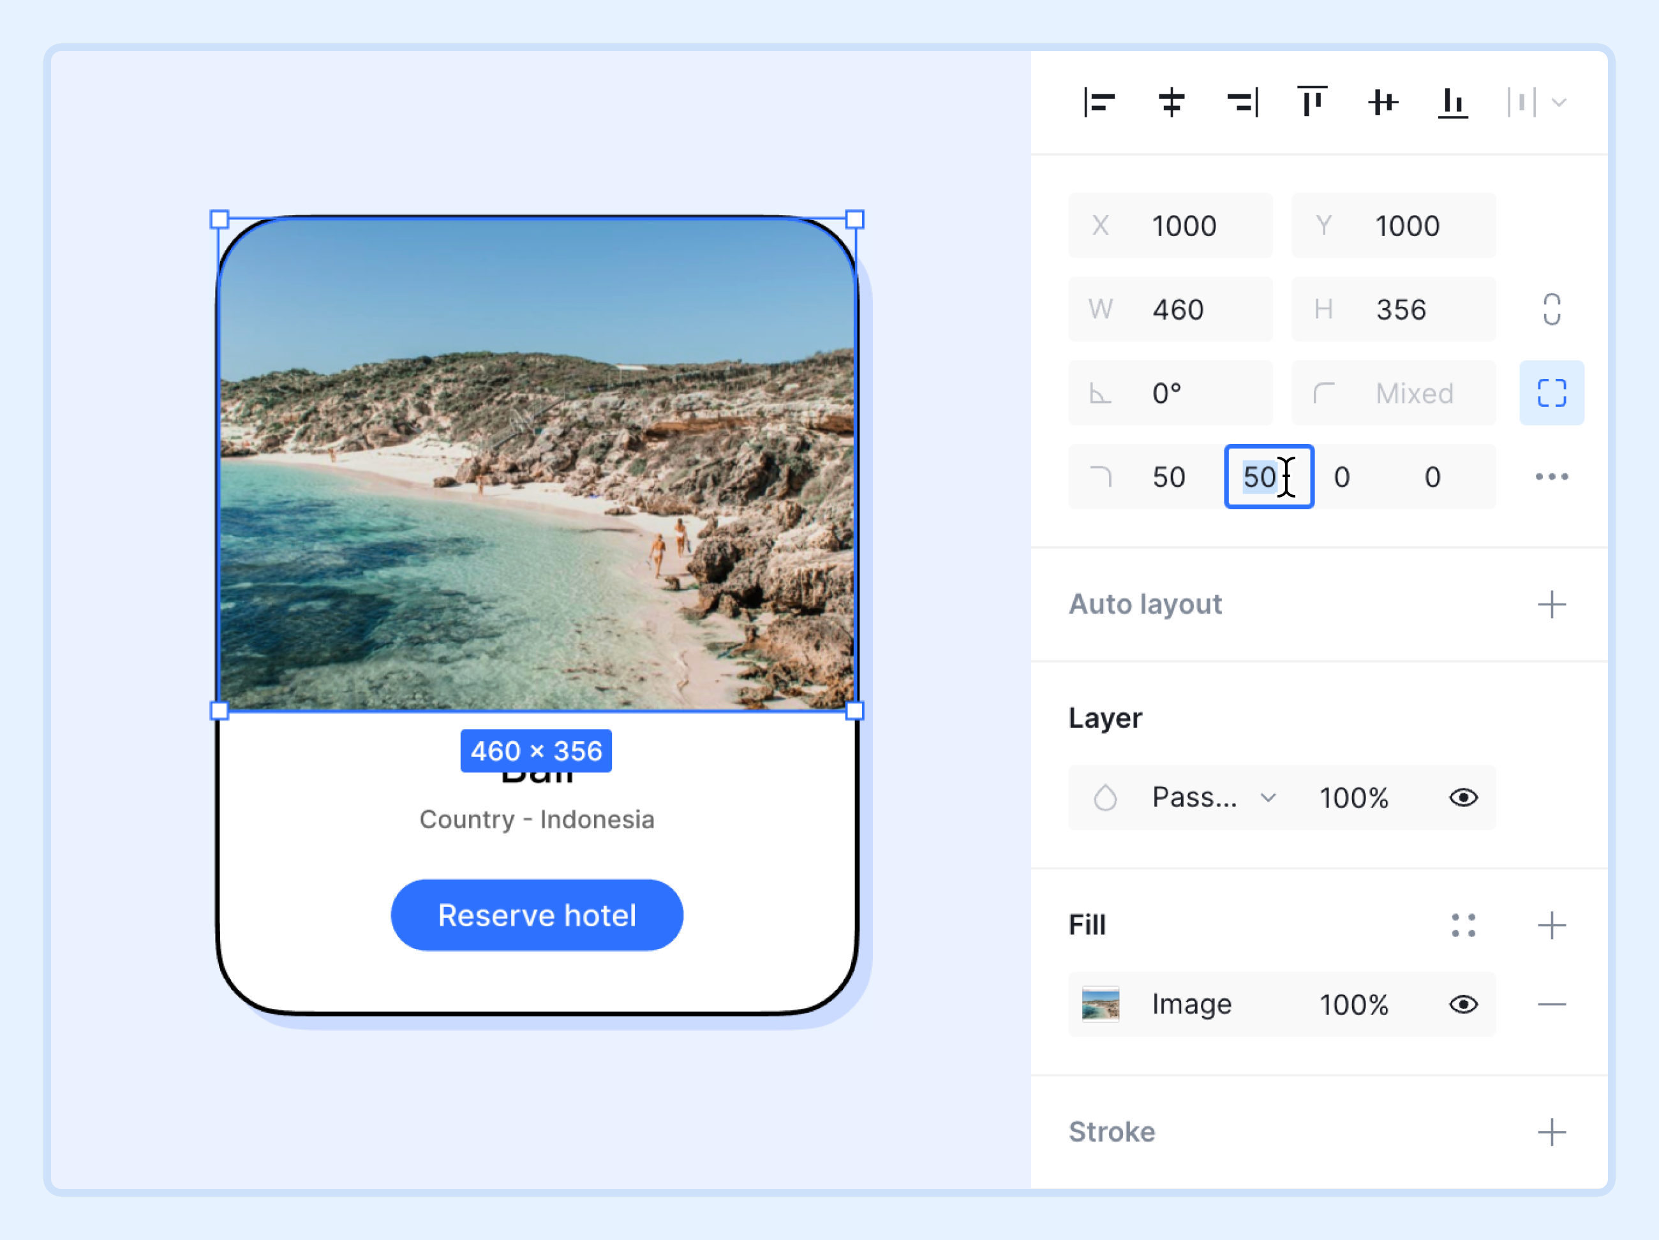Click the Fill section title

[x=1087, y=925]
